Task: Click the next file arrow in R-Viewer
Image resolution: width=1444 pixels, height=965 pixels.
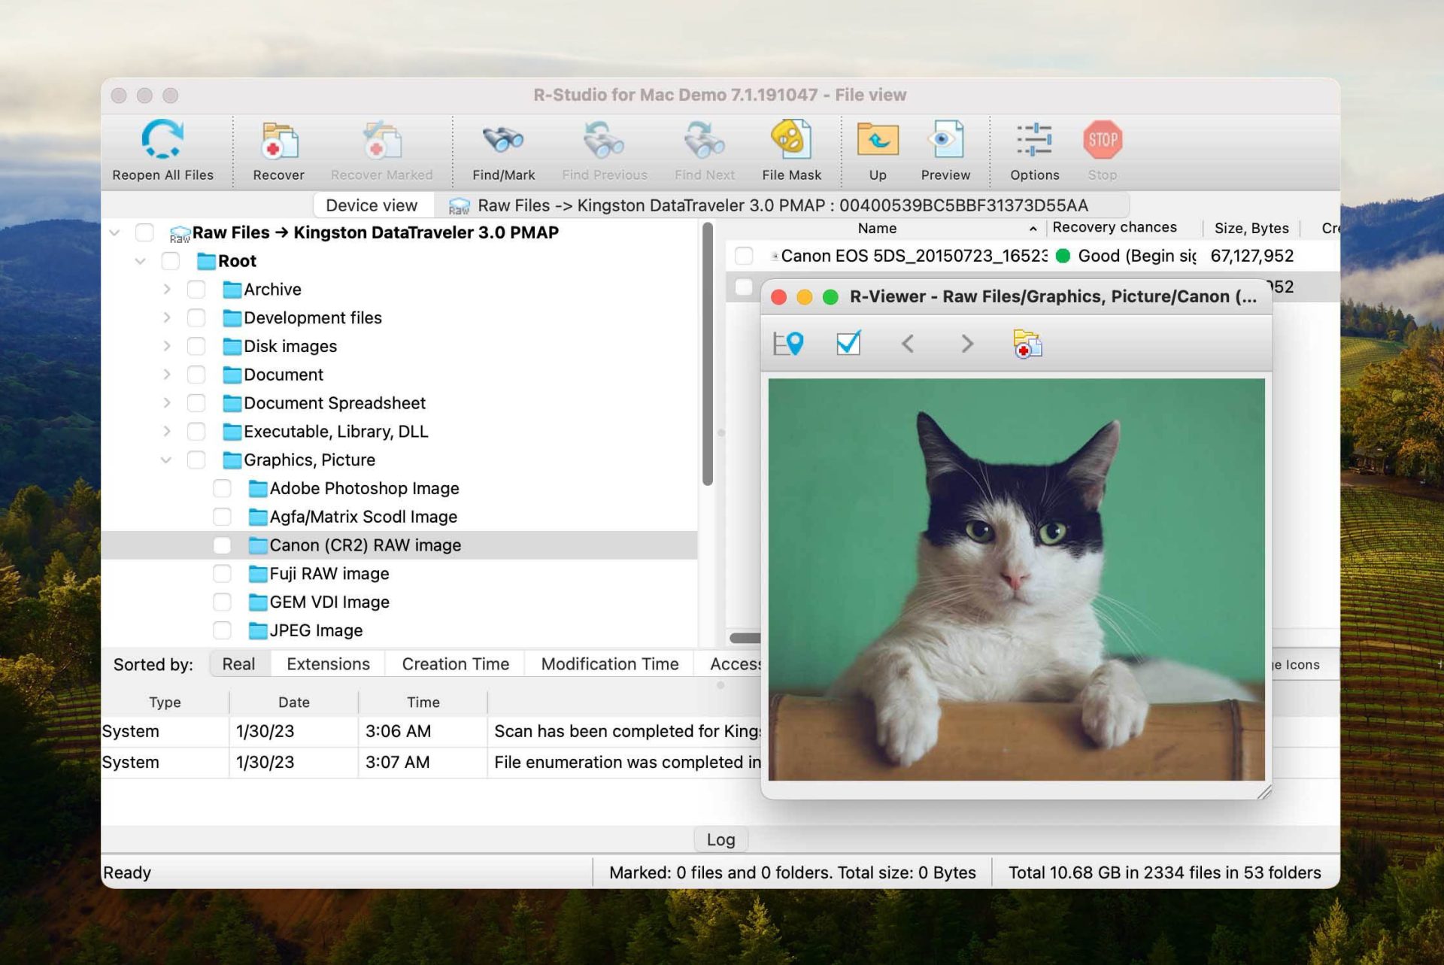Action: (x=967, y=344)
